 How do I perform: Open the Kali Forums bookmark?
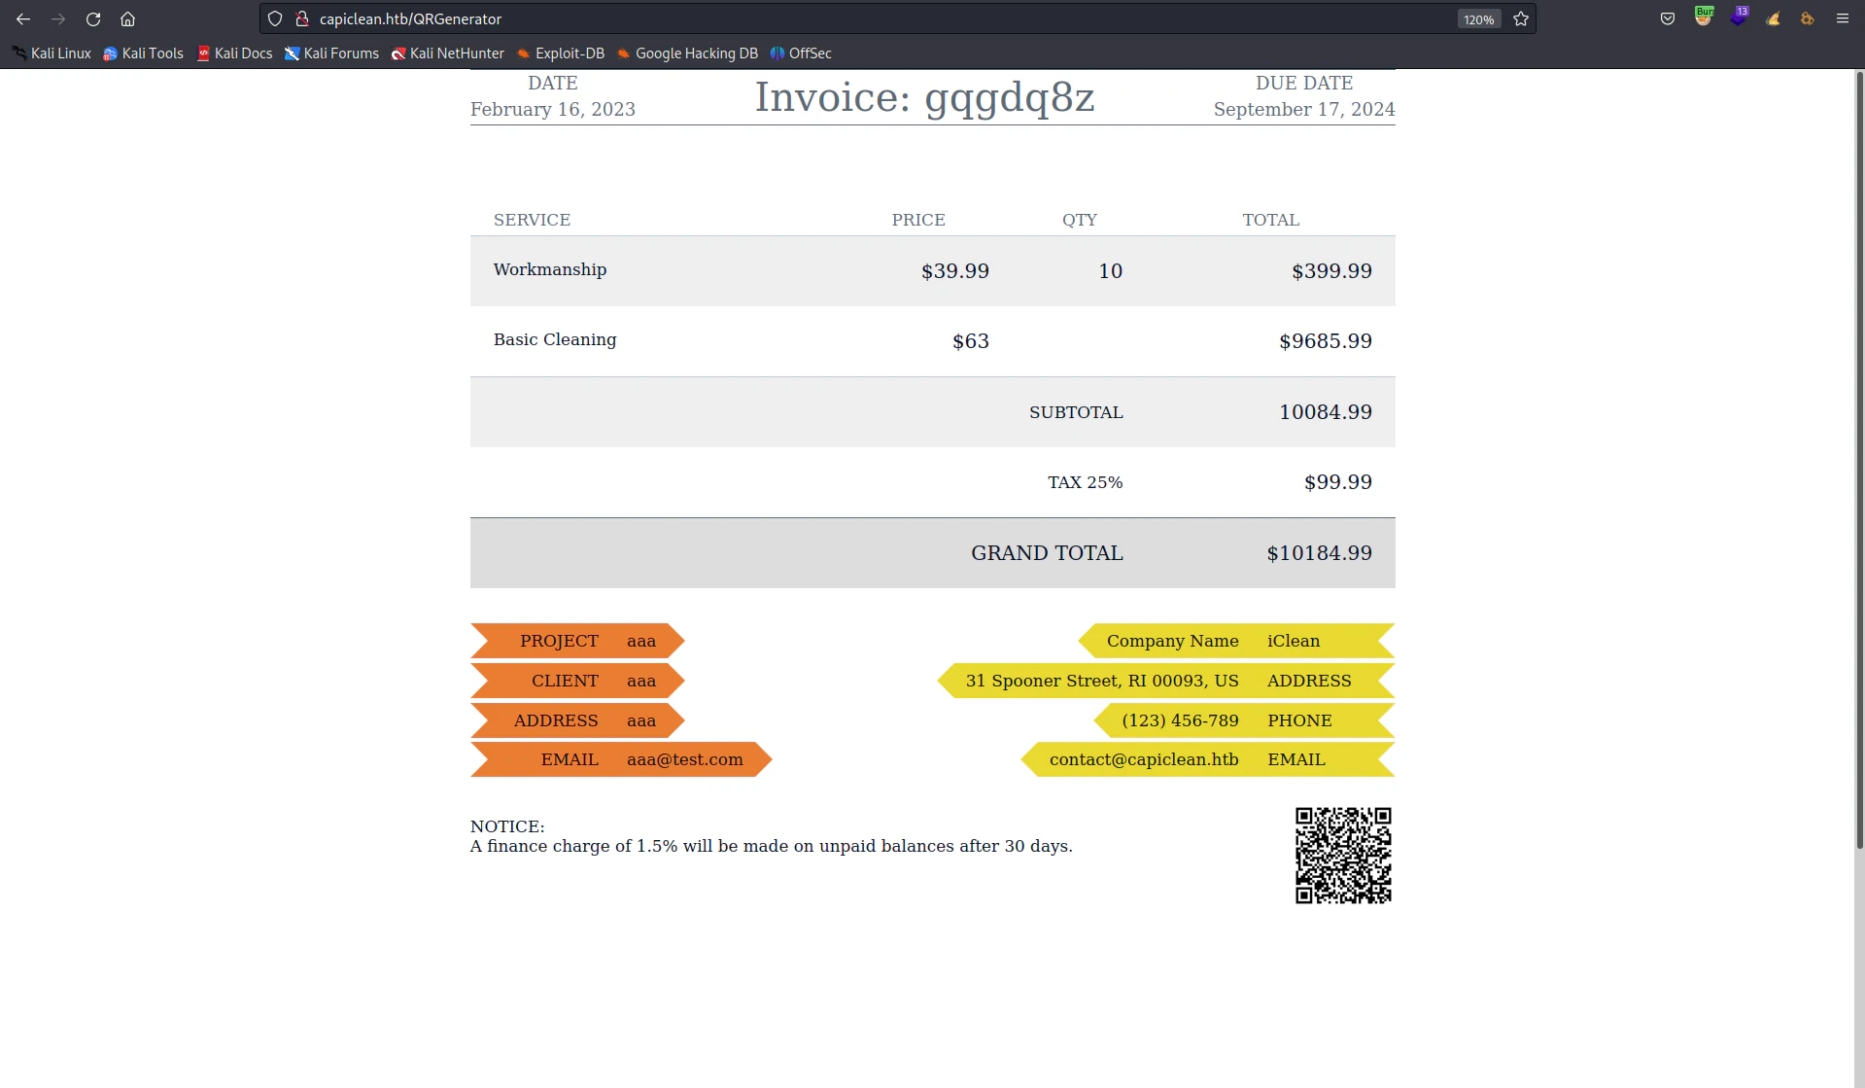(332, 53)
